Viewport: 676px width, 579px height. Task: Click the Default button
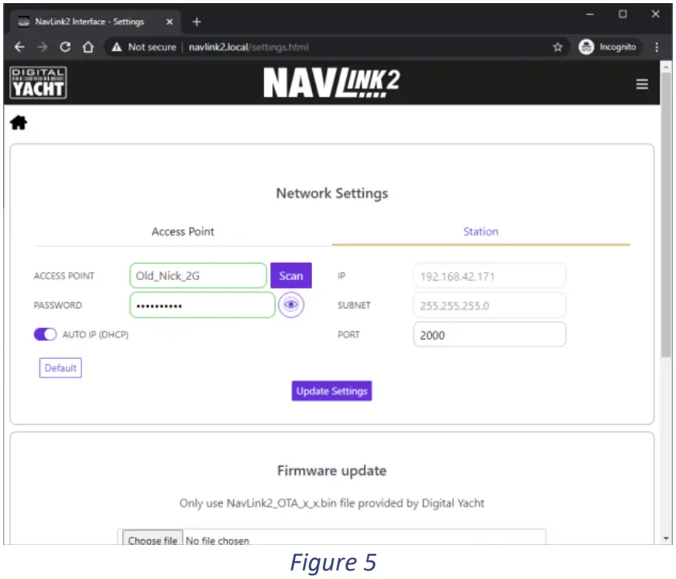60,367
